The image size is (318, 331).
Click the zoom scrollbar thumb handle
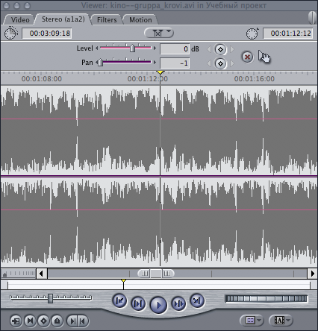pos(156,274)
